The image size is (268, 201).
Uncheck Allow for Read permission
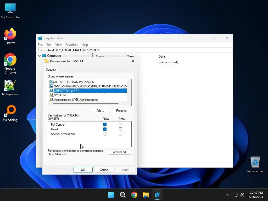(105, 129)
